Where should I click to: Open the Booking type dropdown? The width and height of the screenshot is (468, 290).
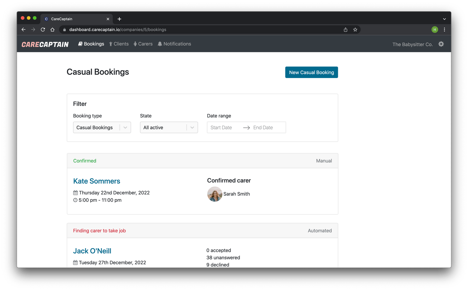102,127
